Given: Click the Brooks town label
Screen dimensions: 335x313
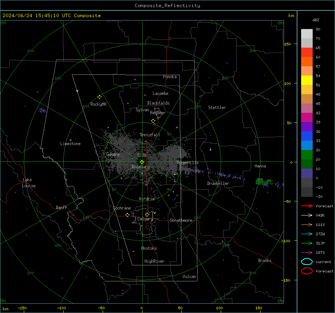Looking at the screenshot, I should [x=265, y=261].
